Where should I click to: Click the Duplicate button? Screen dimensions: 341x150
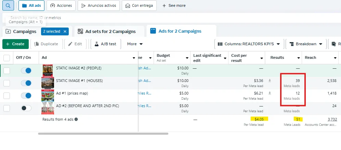(46, 44)
